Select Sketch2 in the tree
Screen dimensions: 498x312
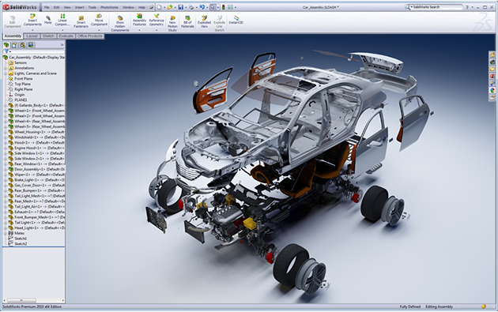[21, 244]
